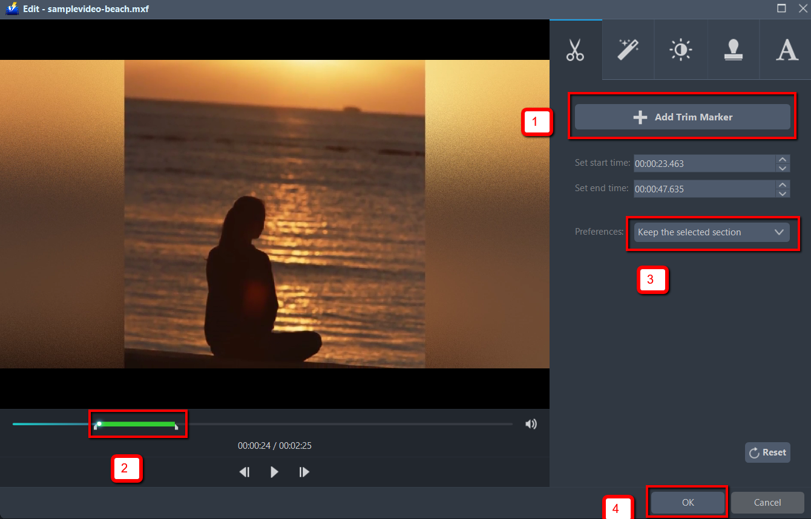Step back one frame in the preview
The image size is (811, 519).
[x=245, y=472]
